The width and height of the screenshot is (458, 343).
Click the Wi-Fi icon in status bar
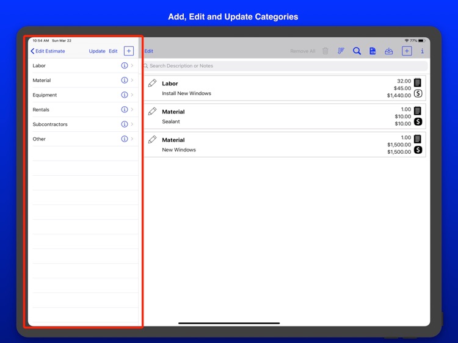(407, 40)
